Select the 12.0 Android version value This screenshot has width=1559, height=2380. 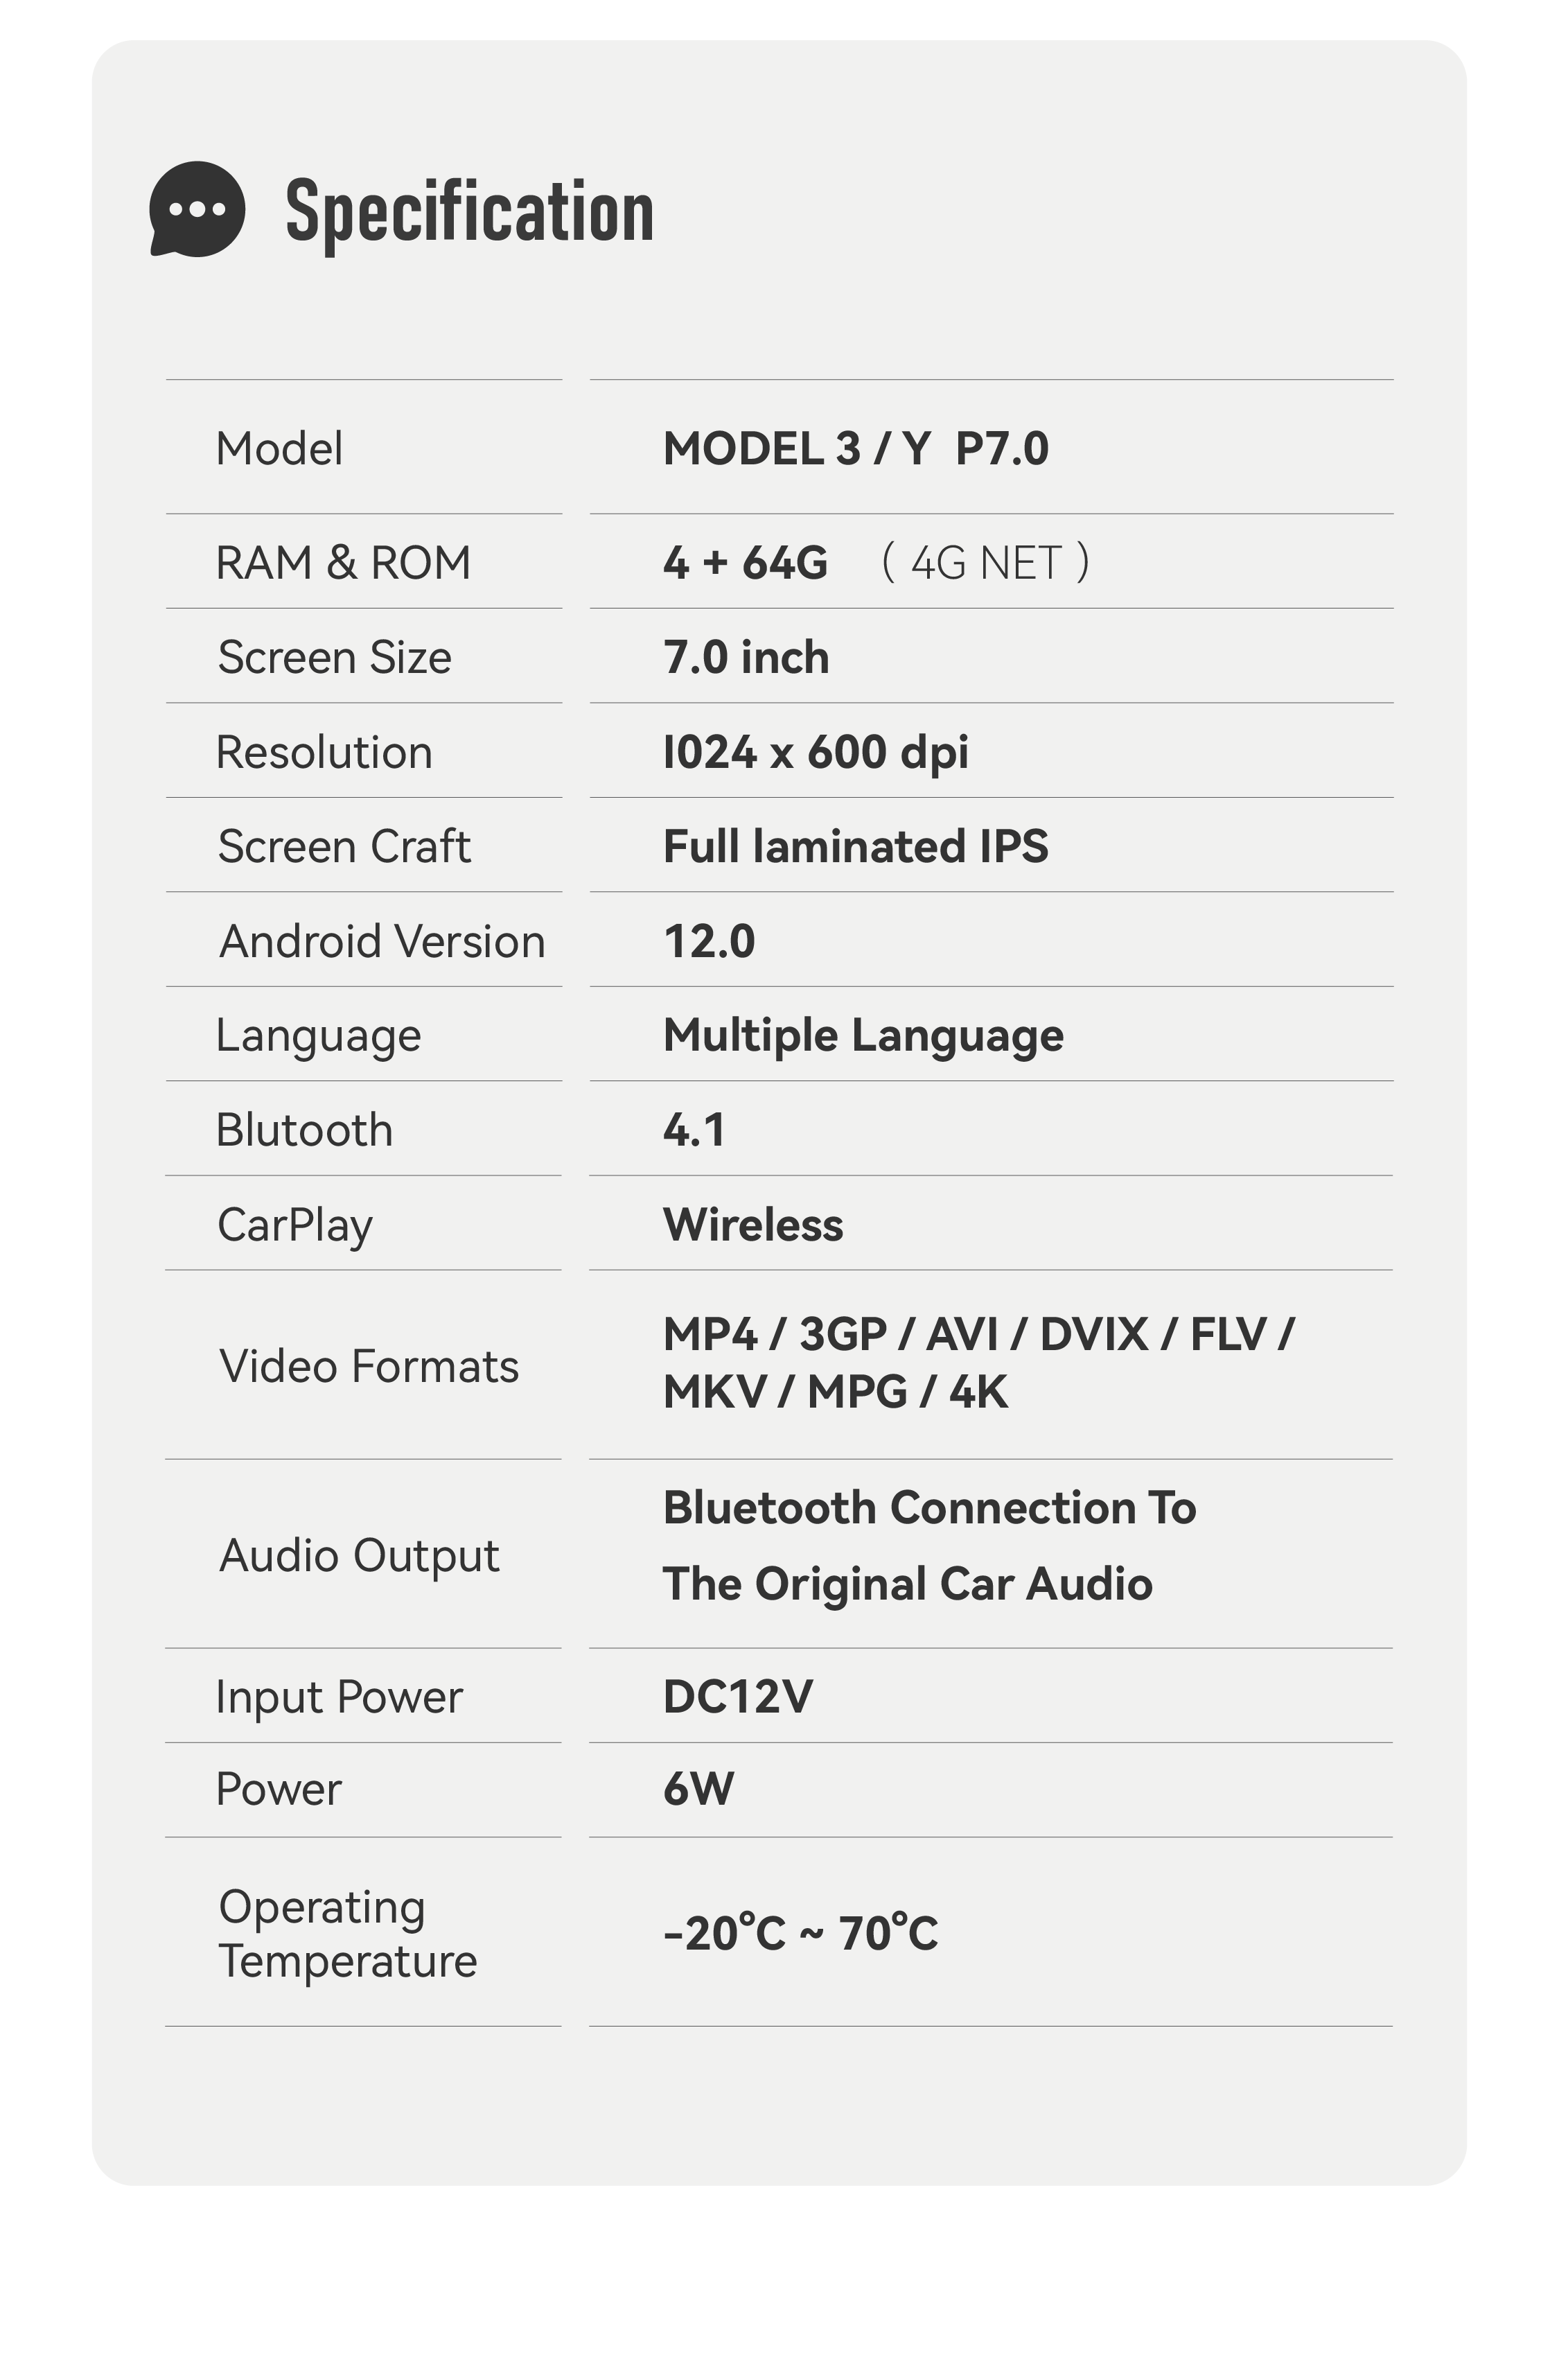pyautogui.click(x=709, y=941)
